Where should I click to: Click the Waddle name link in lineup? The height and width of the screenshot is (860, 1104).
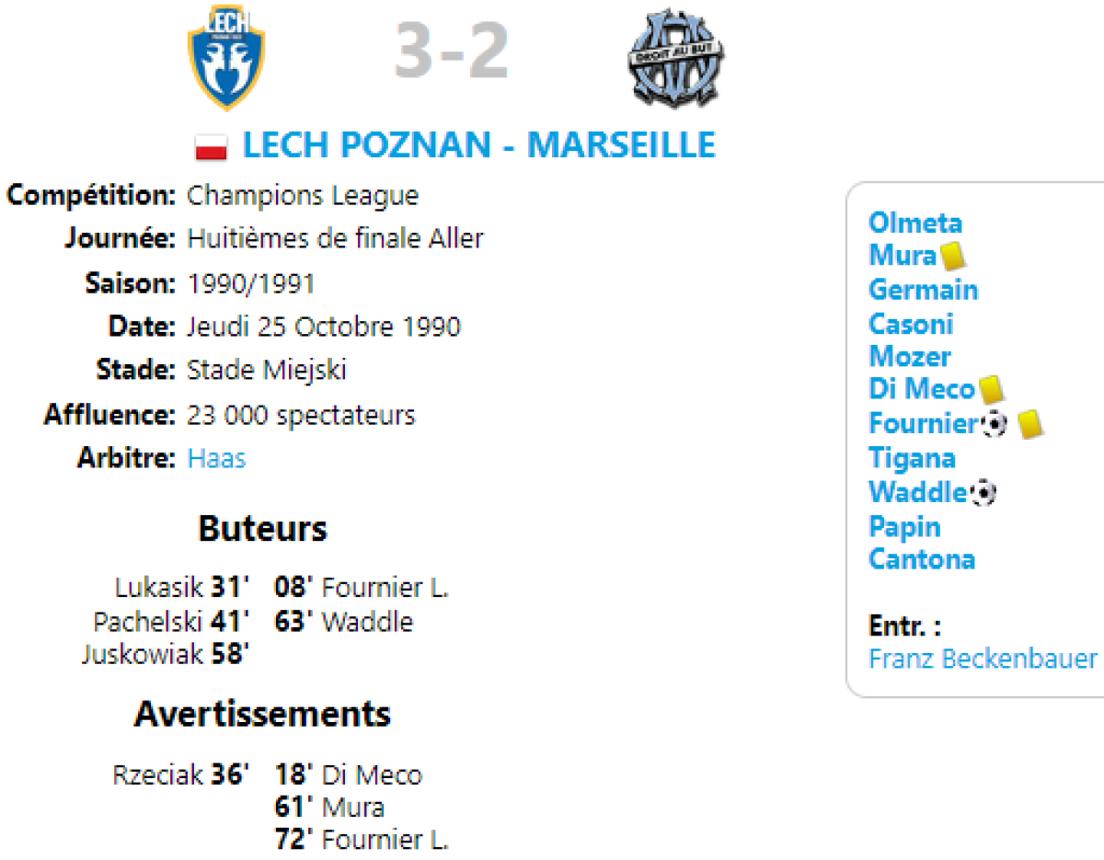click(918, 492)
